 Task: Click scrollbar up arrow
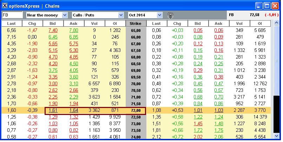click(277, 23)
